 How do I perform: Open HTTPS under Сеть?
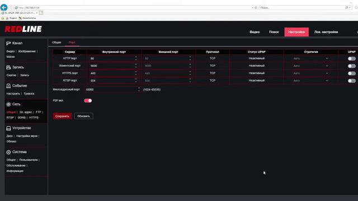[x=34, y=118]
